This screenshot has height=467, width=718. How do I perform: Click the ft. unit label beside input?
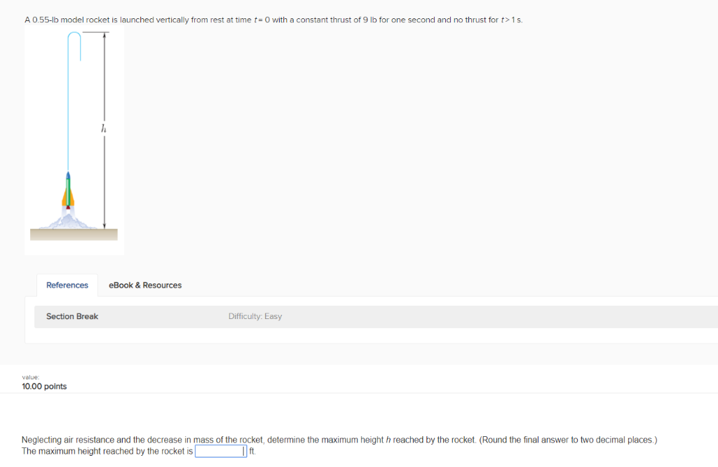pyautogui.click(x=252, y=452)
